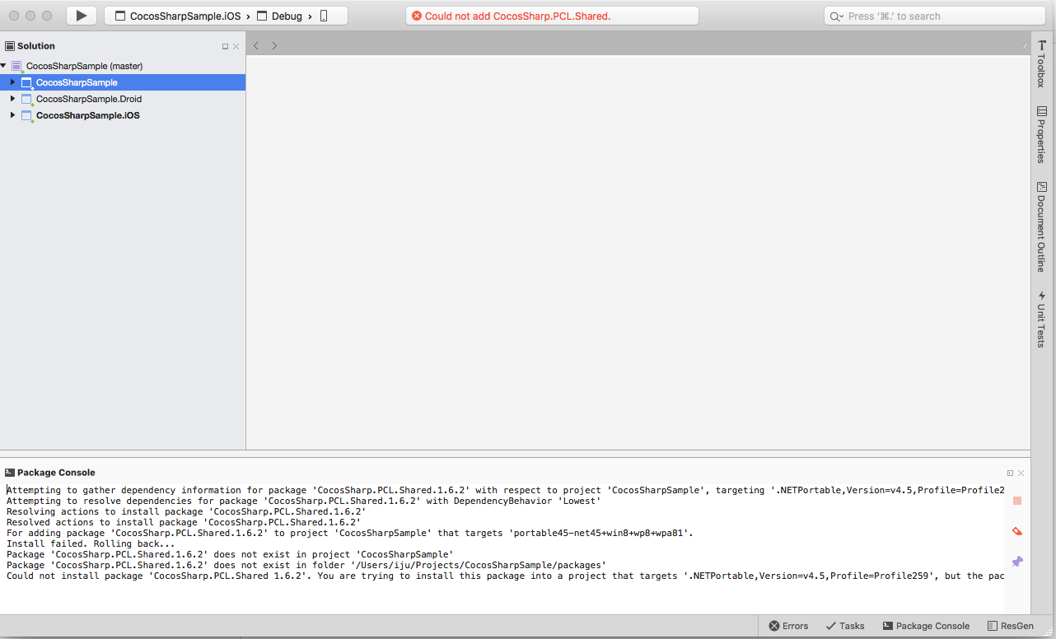The height and width of the screenshot is (639, 1056).
Task: Focus the 'Press ⌘. to search' field
Action: (x=935, y=16)
